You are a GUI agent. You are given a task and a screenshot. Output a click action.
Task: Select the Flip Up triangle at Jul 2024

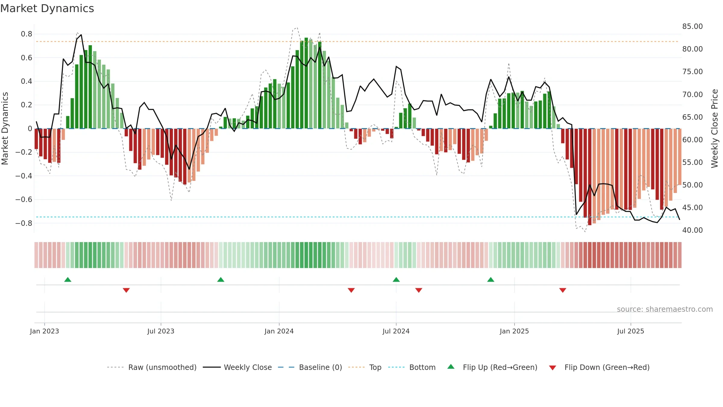(x=396, y=280)
